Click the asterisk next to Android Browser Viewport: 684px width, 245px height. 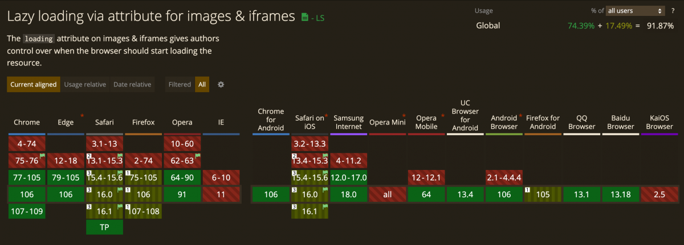pos(520,116)
